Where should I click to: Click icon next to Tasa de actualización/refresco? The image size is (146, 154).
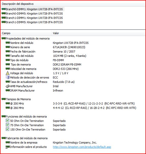pos(8,82)
